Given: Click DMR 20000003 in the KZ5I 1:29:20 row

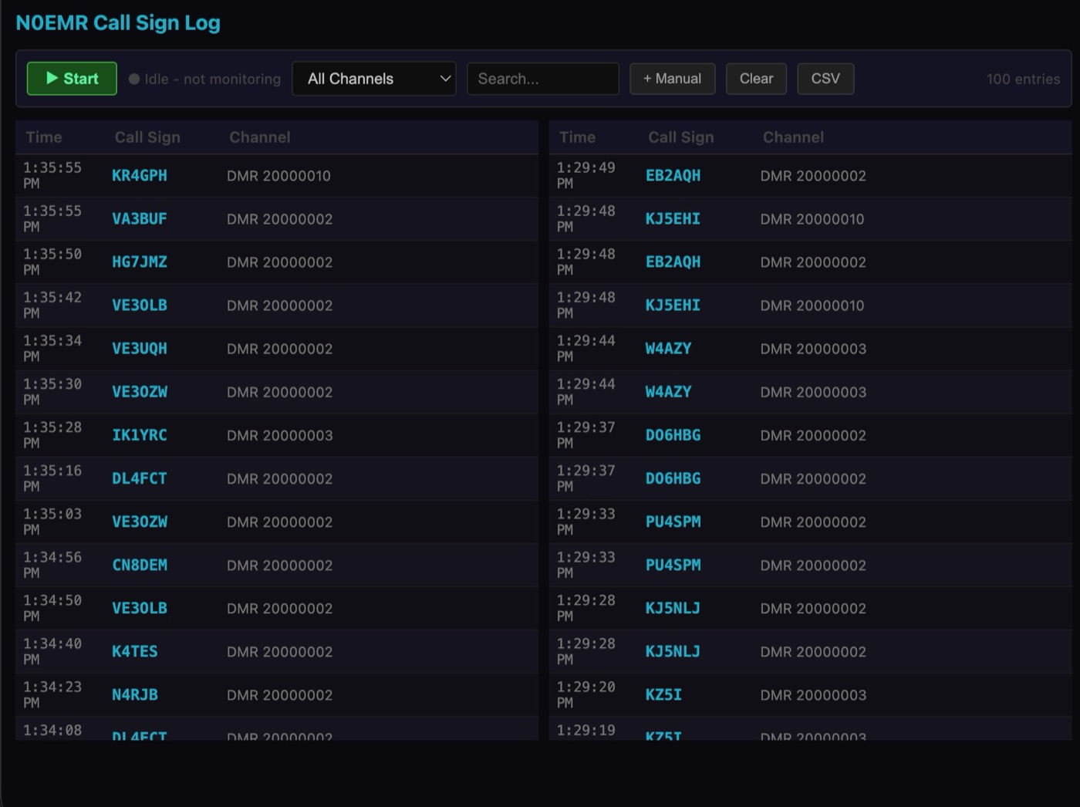Looking at the screenshot, I should pos(813,695).
